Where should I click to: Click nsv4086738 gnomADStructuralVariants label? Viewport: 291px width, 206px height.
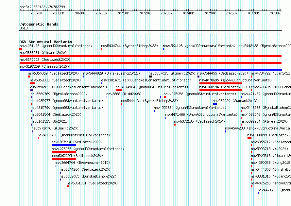point(74,135)
